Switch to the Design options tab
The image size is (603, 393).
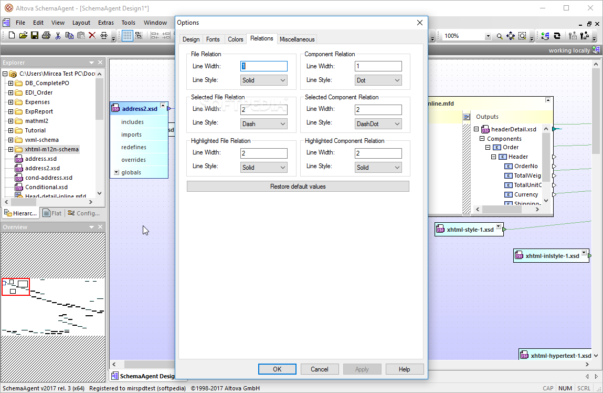click(191, 39)
